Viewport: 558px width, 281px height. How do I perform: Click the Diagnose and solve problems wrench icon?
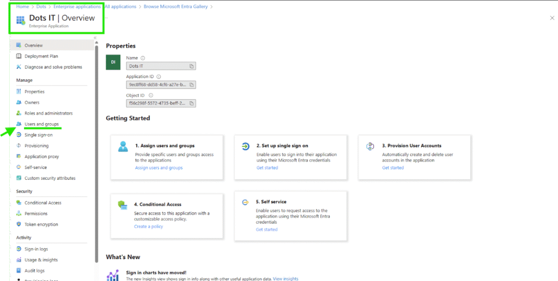coord(19,67)
